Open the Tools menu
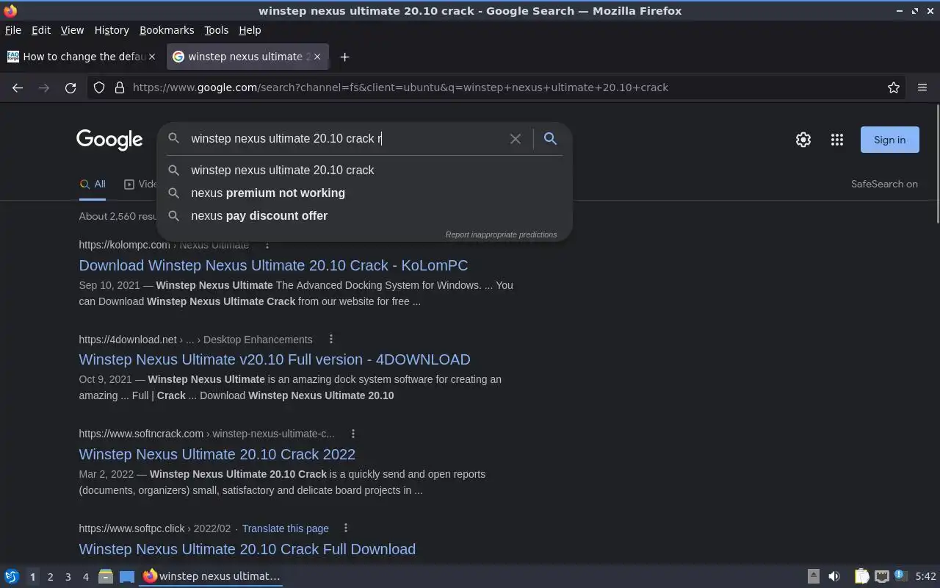The width and height of the screenshot is (940, 588). click(216, 30)
